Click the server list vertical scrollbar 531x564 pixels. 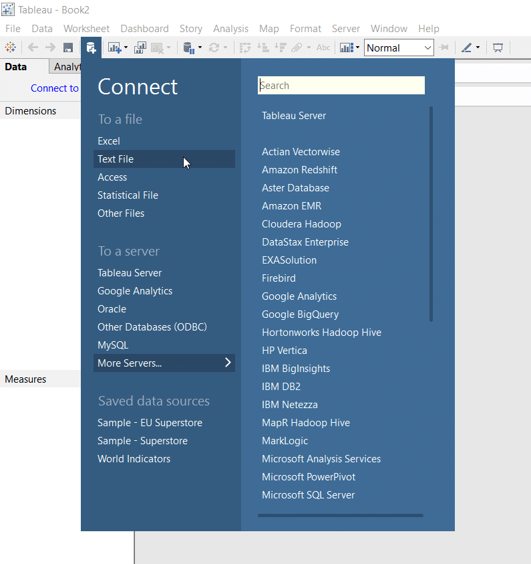pyautogui.click(x=431, y=213)
